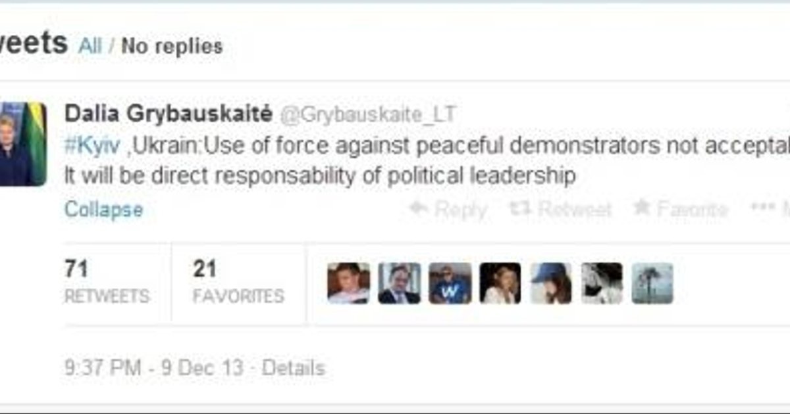Viewport: 790px width, 414px height.
Task: Click retweeter avatar of man in suit
Action: [399, 283]
